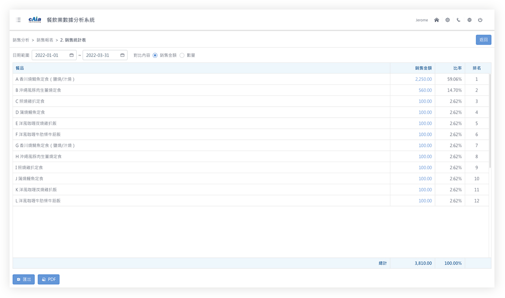Click 銷售分析 breadcrumb
Screen dimensions: 505x298
click(21, 40)
